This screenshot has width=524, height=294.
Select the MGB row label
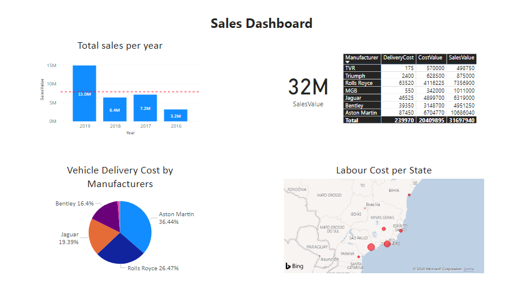click(362, 91)
